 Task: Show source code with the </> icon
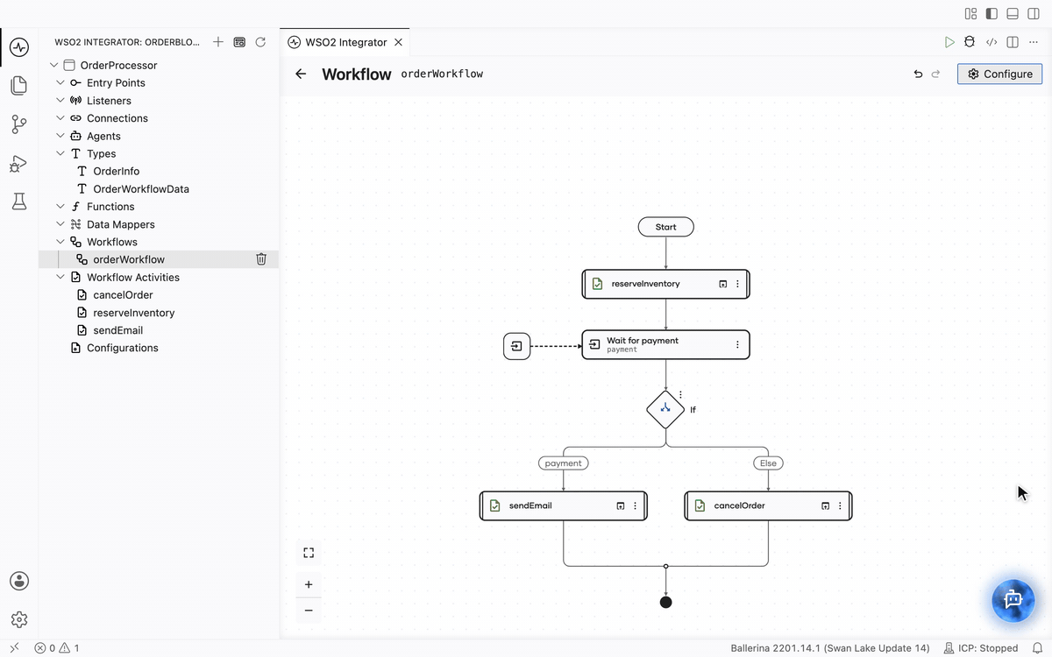click(x=992, y=42)
